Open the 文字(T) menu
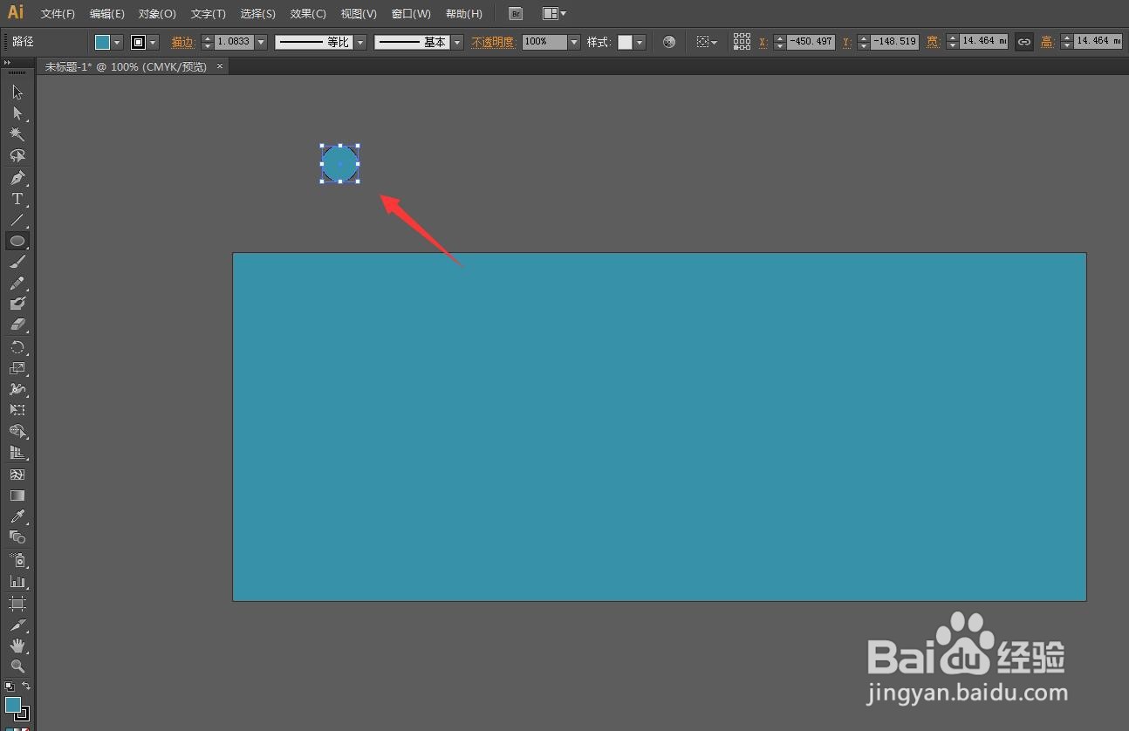 click(x=208, y=14)
